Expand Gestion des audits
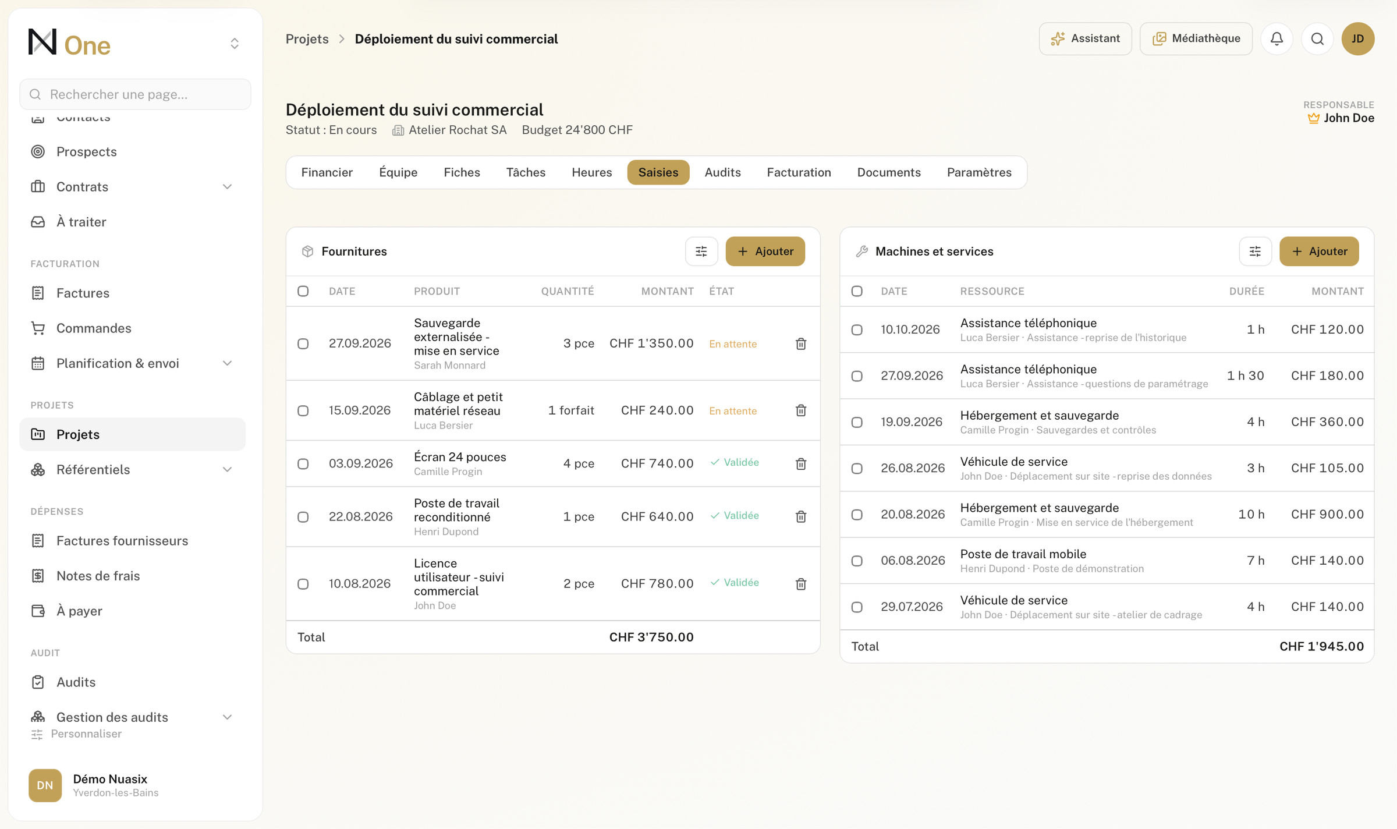 click(228, 717)
